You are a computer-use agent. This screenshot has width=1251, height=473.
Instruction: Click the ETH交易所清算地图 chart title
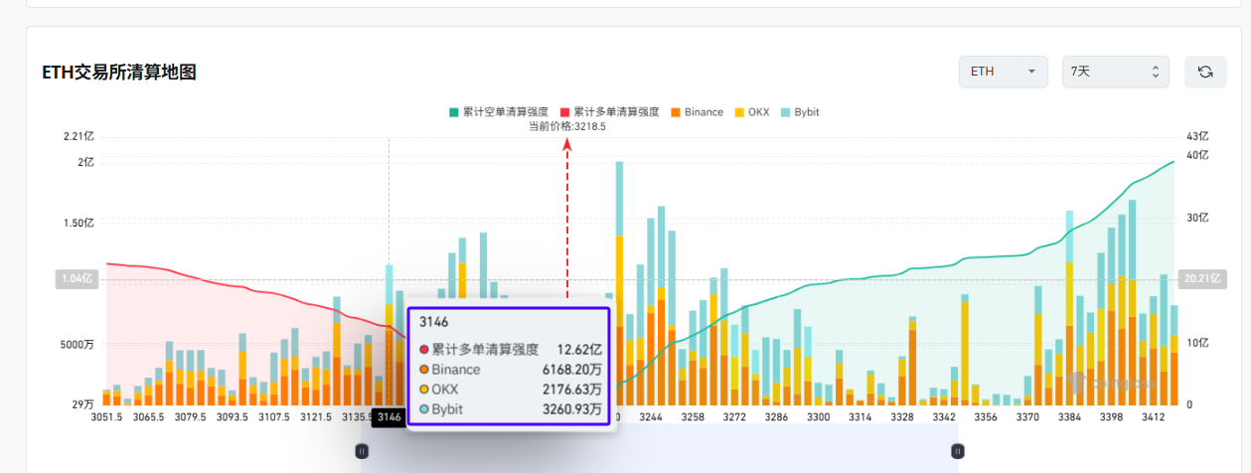point(119,73)
